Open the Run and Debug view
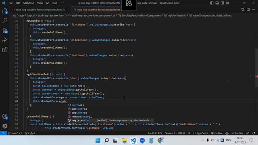Image resolution: width=258 pixels, height=145 pixels. tap(5, 40)
